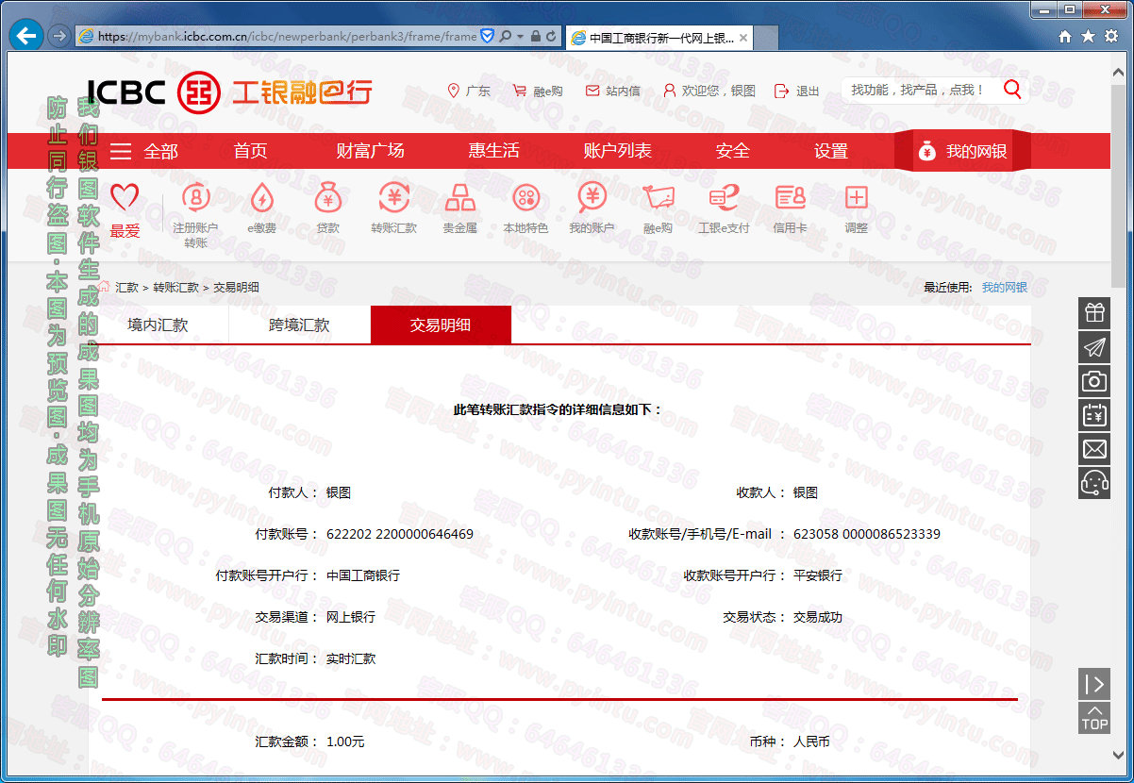Click the TOP back-to-top button
The image size is (1134, 783).
pos(1094,718)
